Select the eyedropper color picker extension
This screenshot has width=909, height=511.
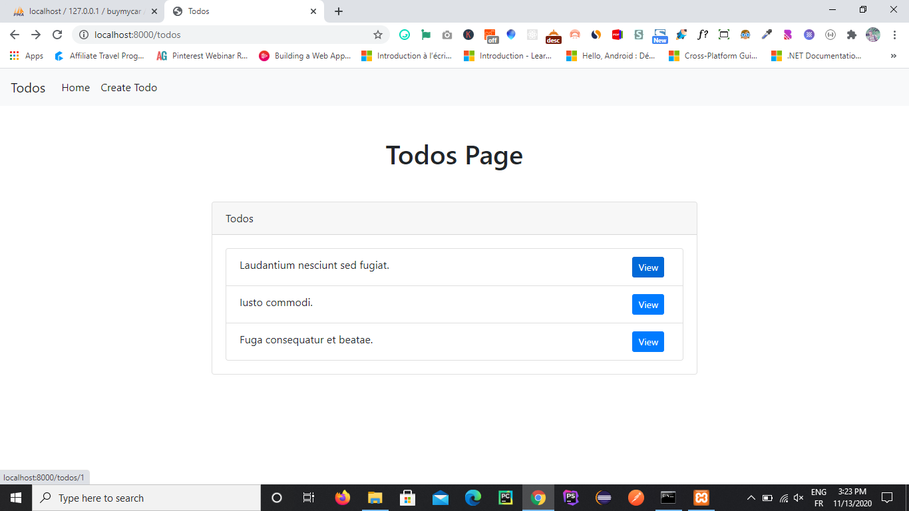[x=767, y=35]
